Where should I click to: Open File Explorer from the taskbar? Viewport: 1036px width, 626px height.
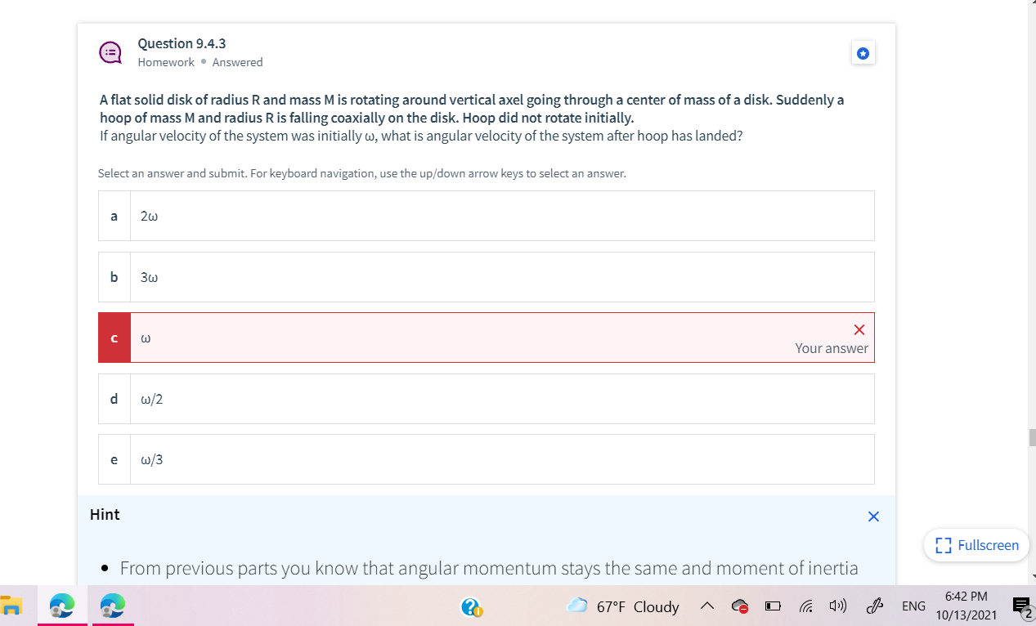coord(11,606)
